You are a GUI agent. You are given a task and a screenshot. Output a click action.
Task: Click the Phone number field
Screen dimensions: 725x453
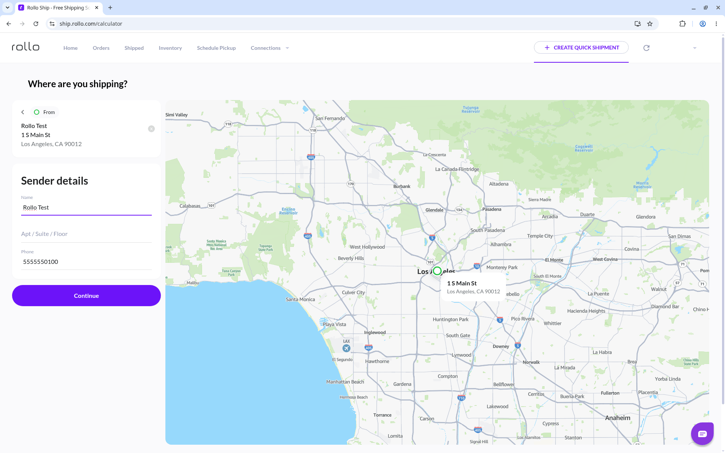click(x=86, y=262)
